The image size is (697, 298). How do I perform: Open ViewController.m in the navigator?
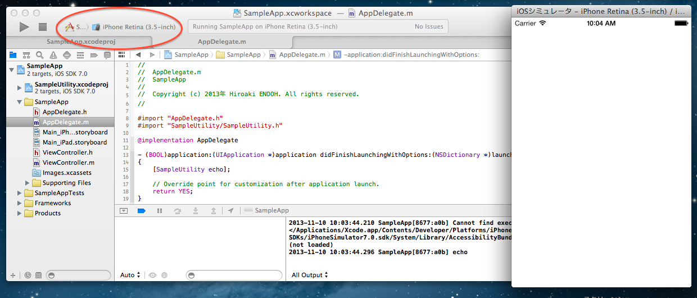pos(68,162)
